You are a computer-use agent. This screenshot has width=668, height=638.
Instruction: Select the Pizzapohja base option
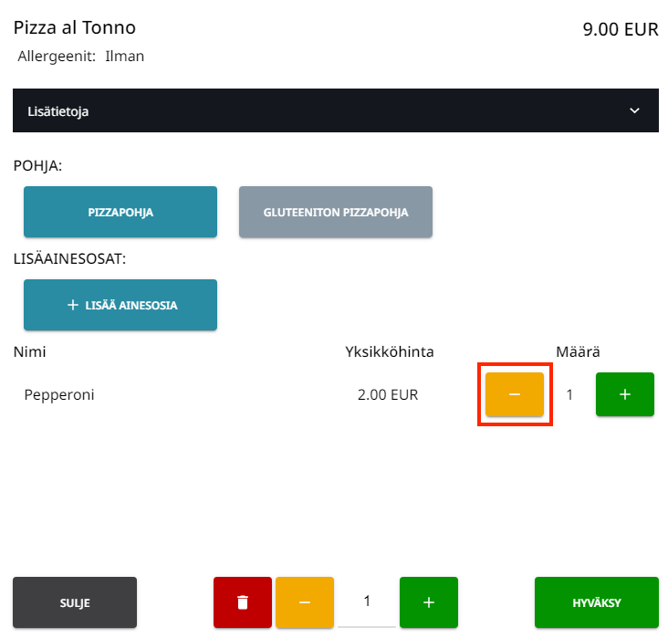coord(120,212)
